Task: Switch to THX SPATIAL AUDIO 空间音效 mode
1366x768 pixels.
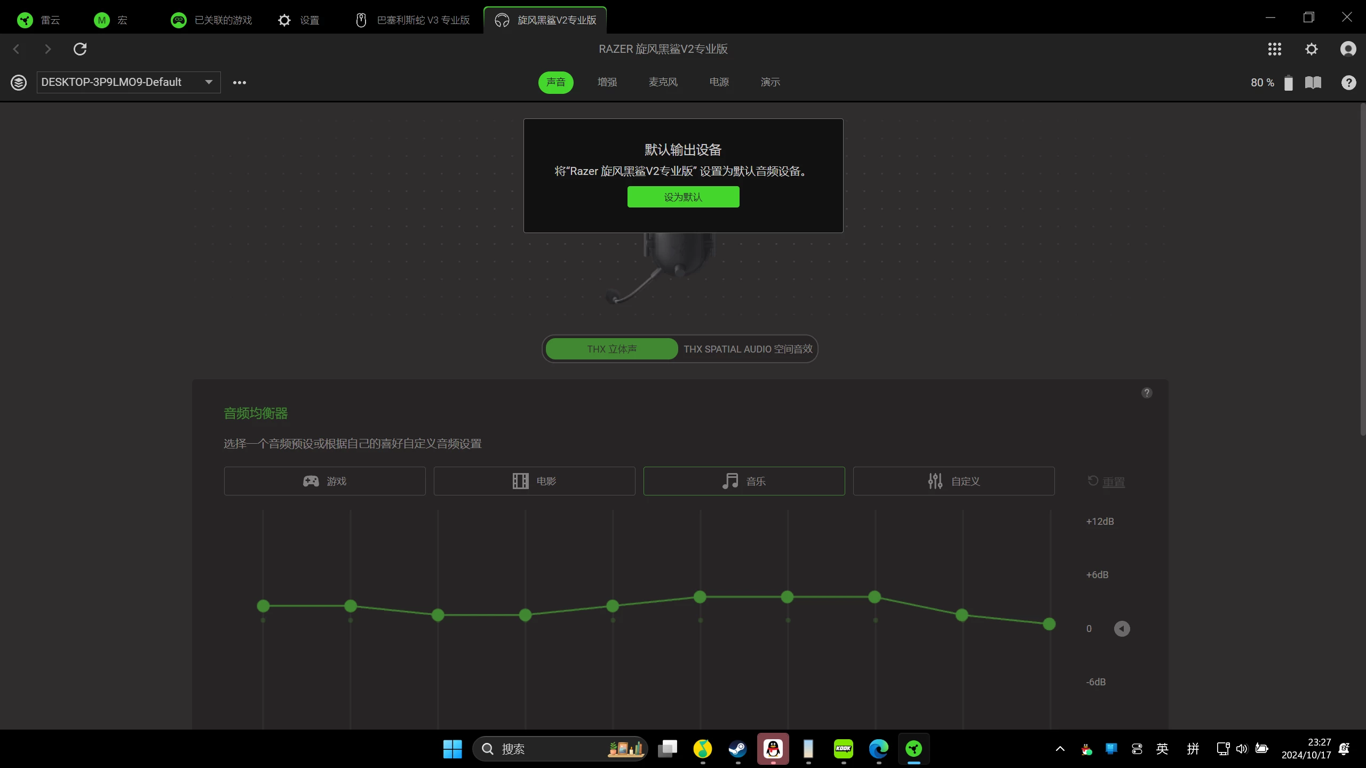Action: click(746, 348)
